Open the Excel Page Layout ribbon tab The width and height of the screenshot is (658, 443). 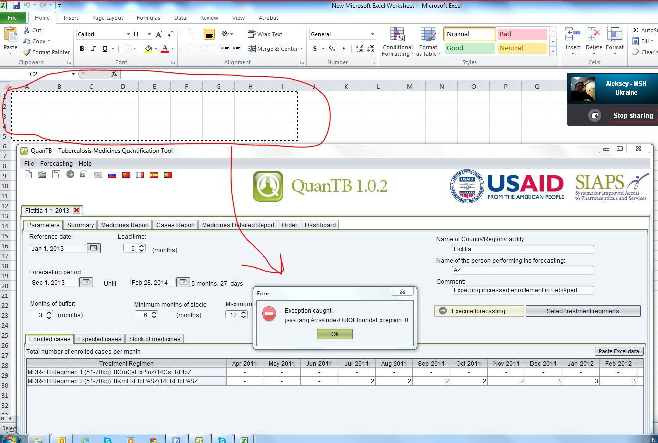pos(107,18)
